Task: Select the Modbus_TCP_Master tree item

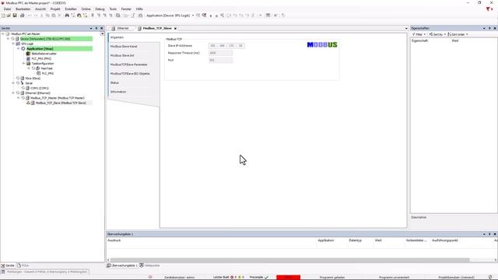Action: coord(57,98)
